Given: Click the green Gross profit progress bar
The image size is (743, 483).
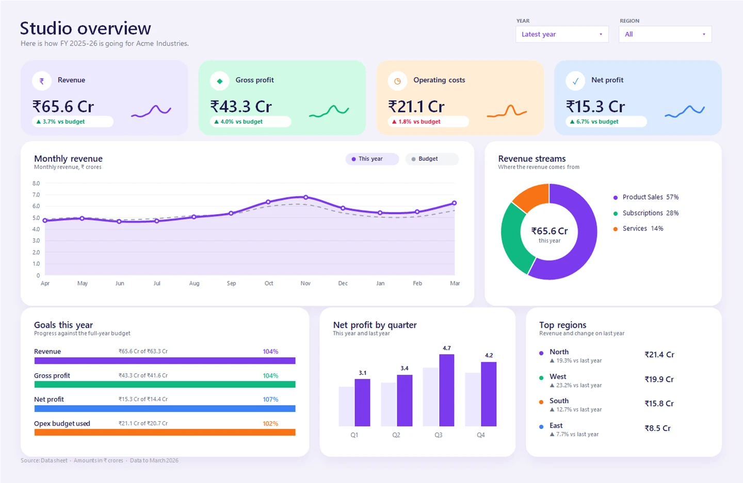Looking at the screenshot, I should pos(165,385).
